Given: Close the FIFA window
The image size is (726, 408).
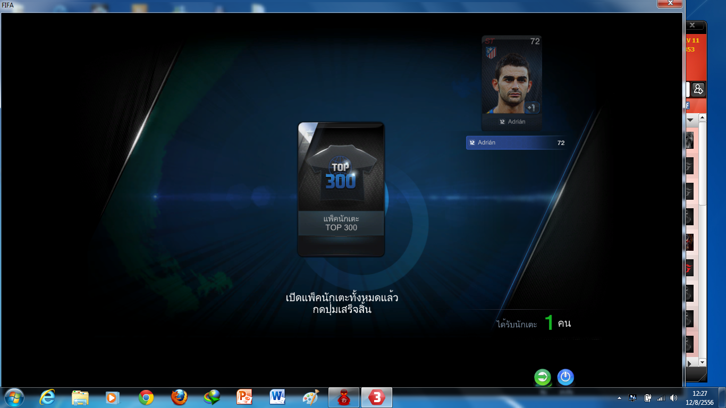Looking at the screenshot, I should (x=669, y=4).
